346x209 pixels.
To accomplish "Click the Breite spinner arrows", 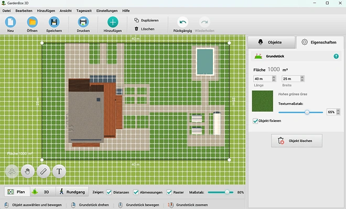I will point(302,79).
